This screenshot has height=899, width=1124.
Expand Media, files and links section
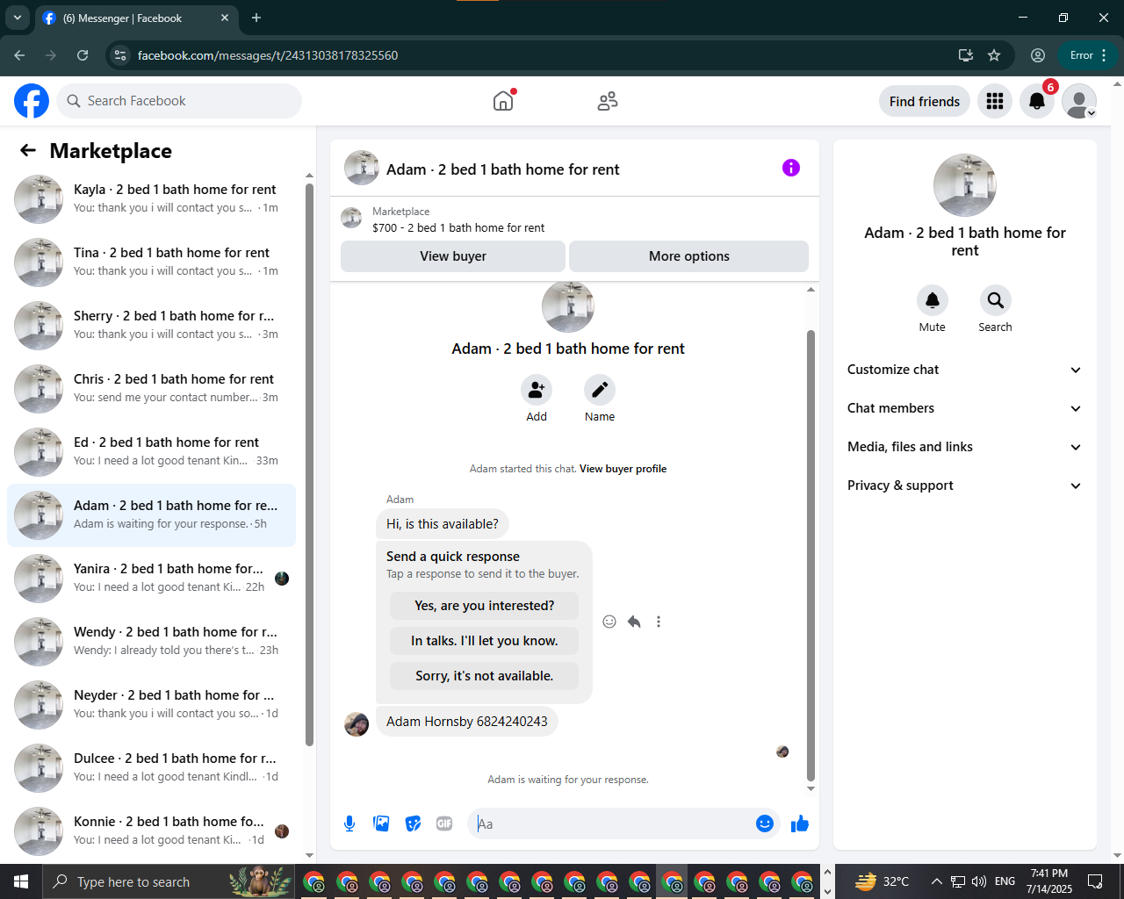coord(964,447)
